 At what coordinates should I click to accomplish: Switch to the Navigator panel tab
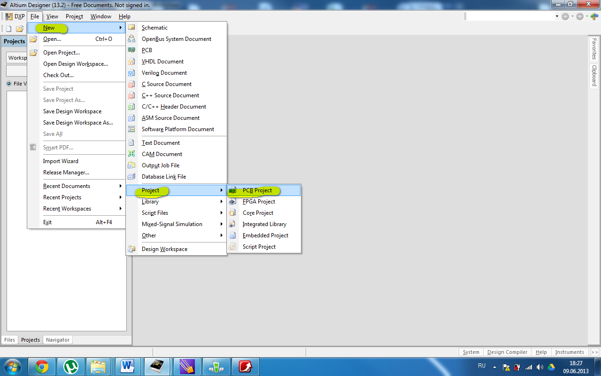[x=58, y=340]
